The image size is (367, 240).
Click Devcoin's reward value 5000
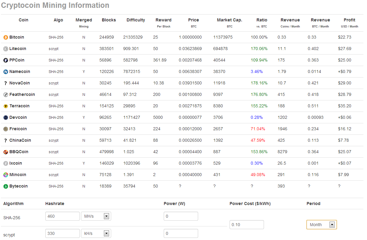click(x=158, y=117)
